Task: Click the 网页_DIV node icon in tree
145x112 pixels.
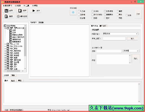Action: pyautogui.click(x=8, y=67)
